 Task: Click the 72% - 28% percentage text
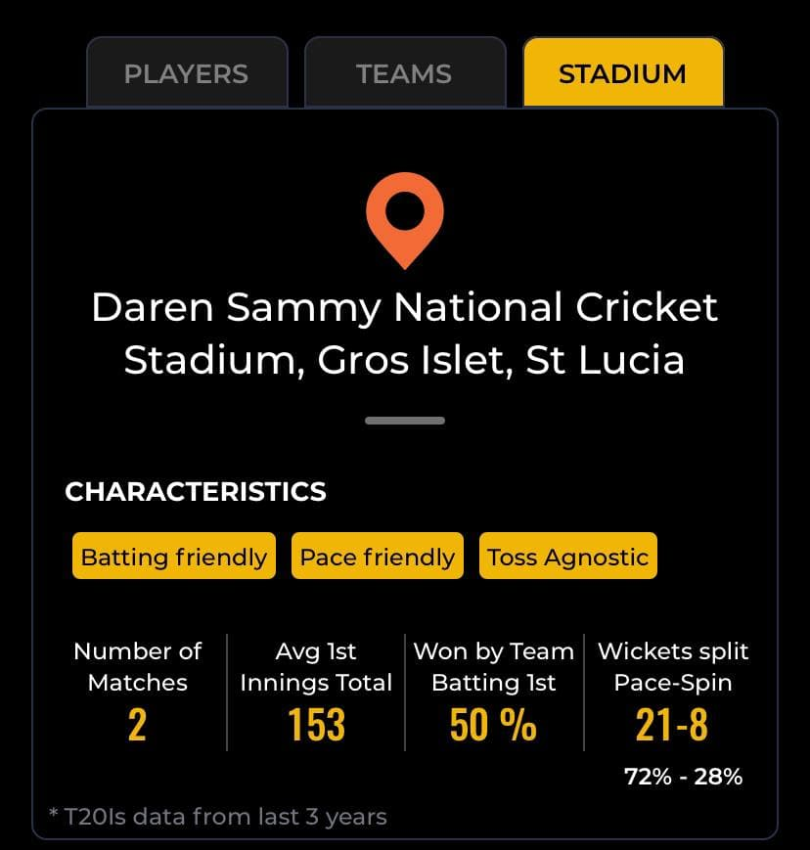(x=683, y=777)
